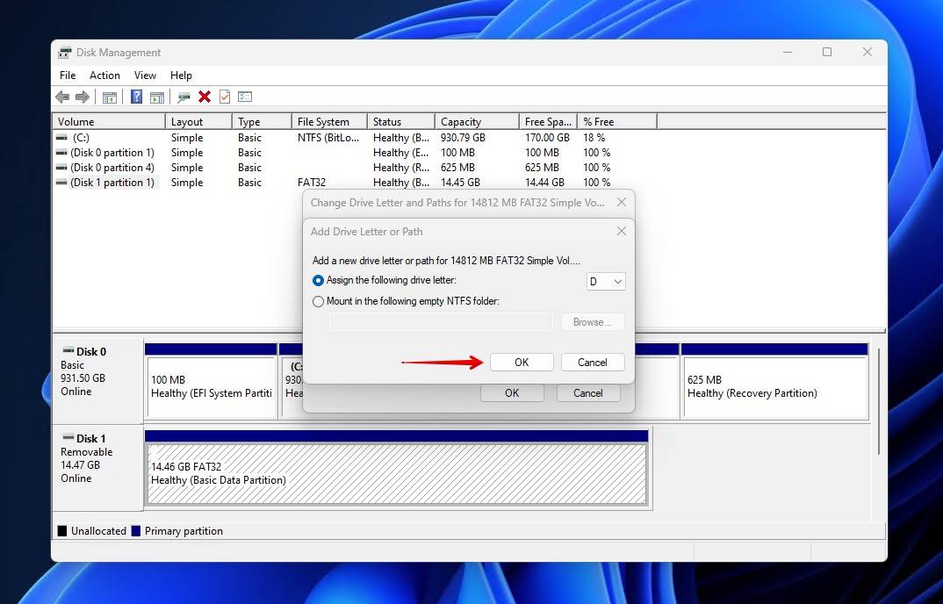Image resolution: width=943 pixels, height=604 pixels.
Task: Click the Forward arrow toolbar icon
Action: (x=83, y=97)
